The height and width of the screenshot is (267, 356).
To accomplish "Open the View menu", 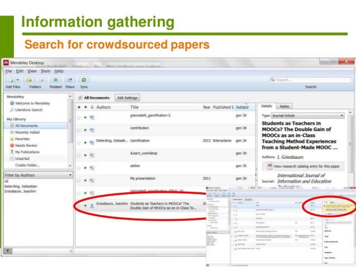I will (x=32, y=71).
